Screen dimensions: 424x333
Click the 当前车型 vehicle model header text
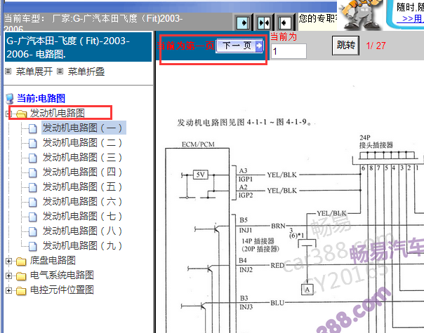(x=93, y=22)
